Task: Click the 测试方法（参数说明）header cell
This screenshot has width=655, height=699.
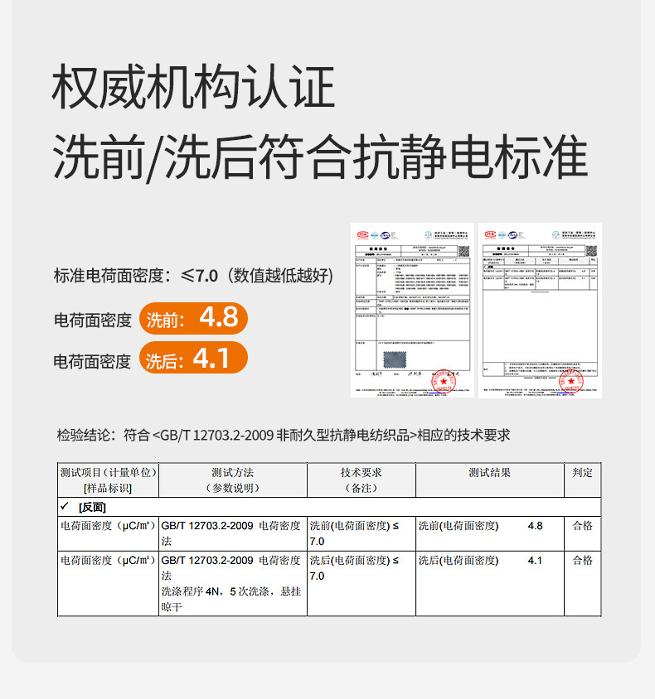Action: pos(233,480)
